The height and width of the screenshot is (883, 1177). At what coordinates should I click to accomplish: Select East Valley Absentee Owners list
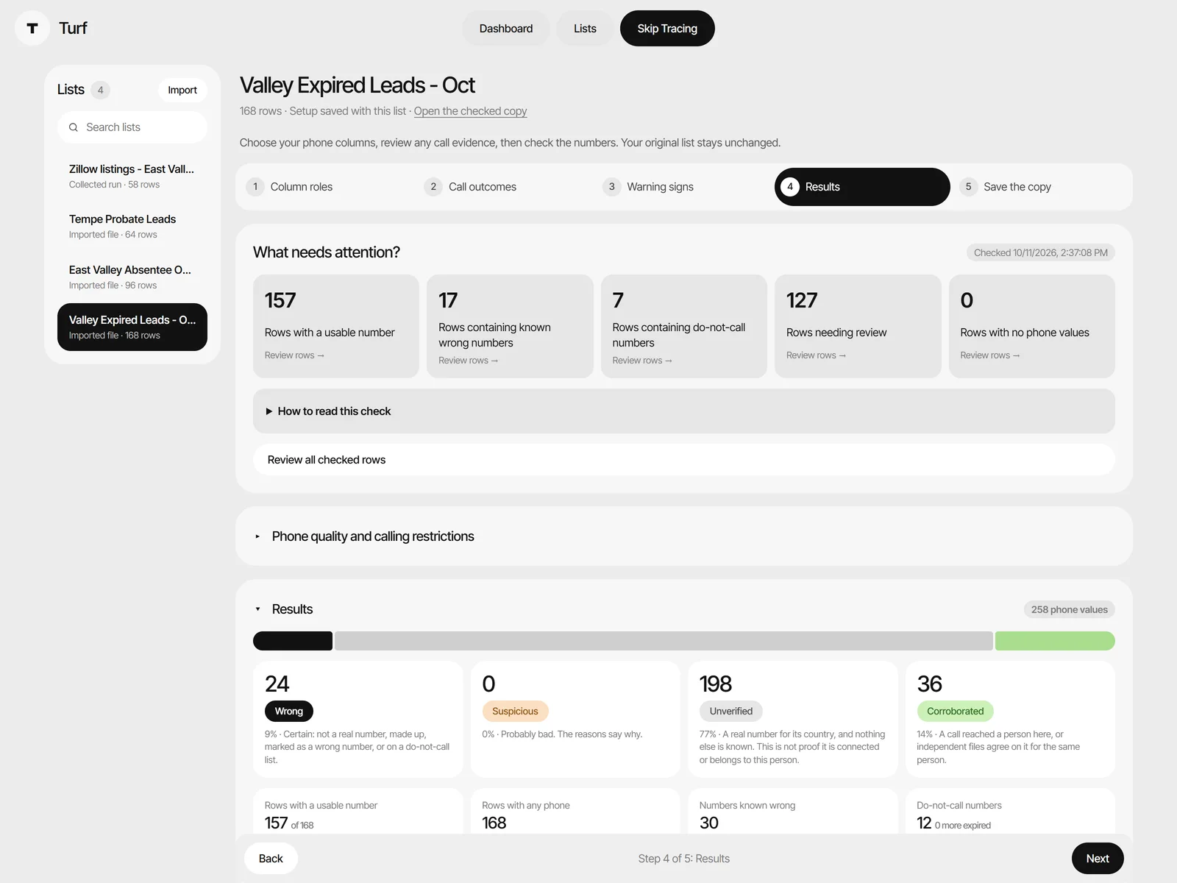click(132, 277)
